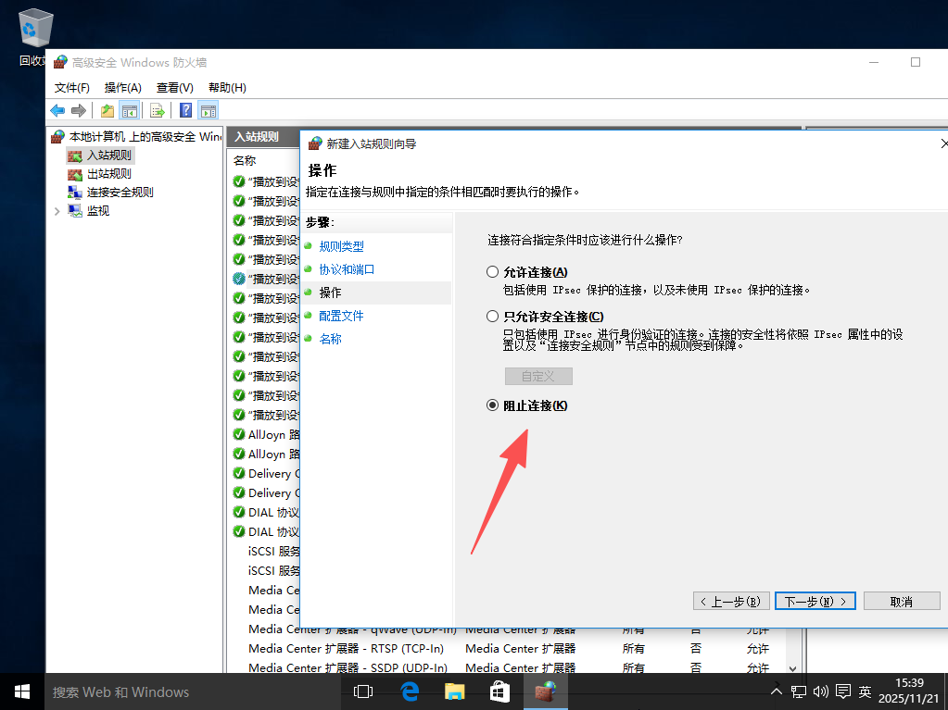Launch Microsoft Edge from the taskbar

click(410, 691)
